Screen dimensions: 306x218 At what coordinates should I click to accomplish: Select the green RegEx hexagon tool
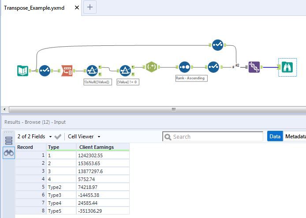tap(151, 67)
